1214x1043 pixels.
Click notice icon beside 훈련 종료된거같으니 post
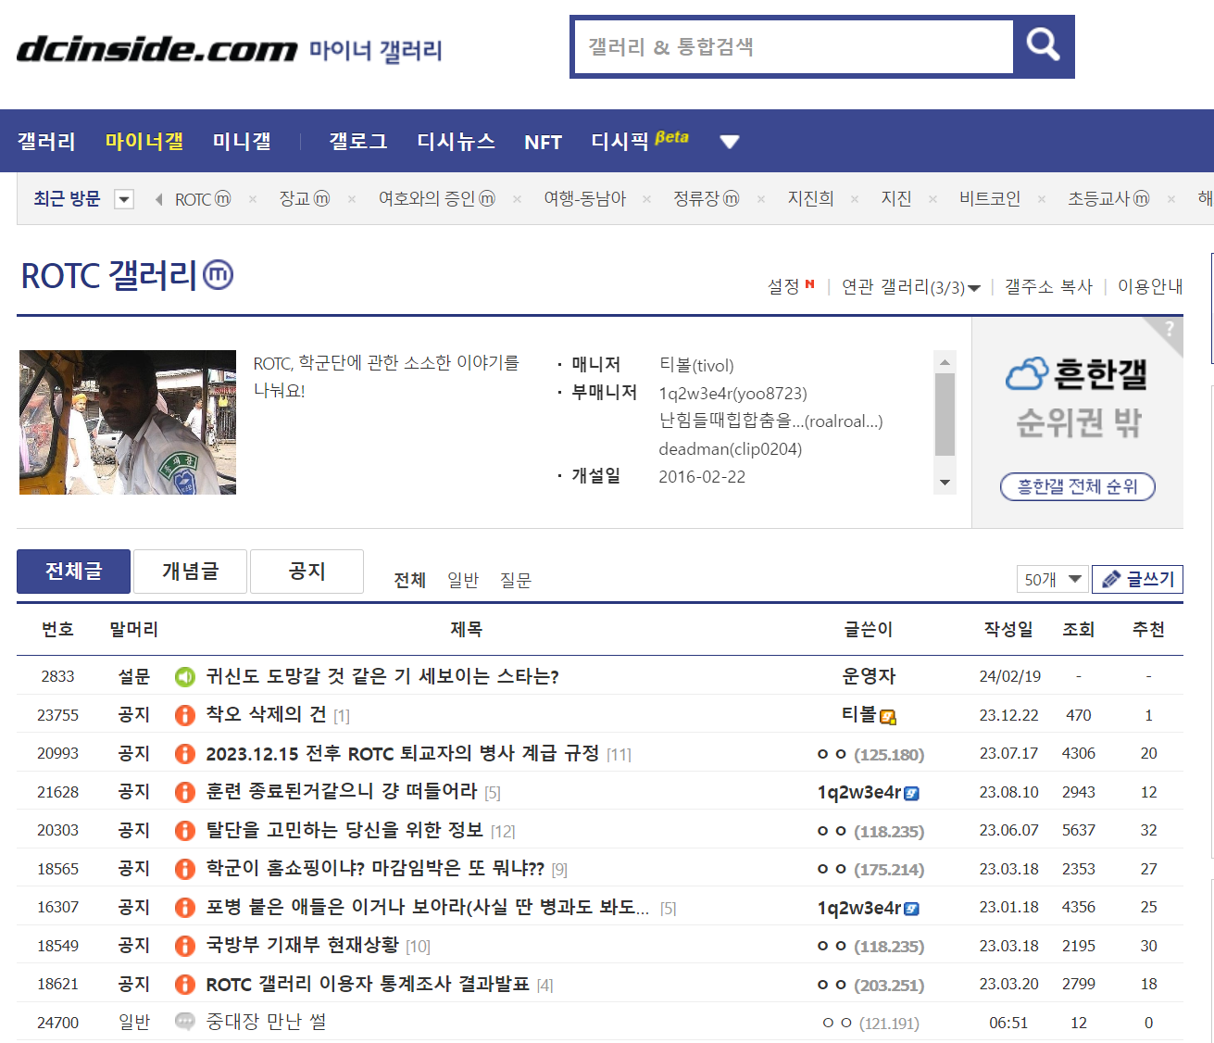(185, 792)
